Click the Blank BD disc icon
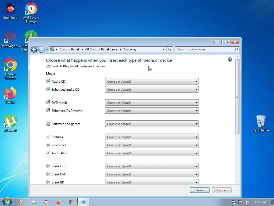The image size is (274, 206). (x=48, y=182)
